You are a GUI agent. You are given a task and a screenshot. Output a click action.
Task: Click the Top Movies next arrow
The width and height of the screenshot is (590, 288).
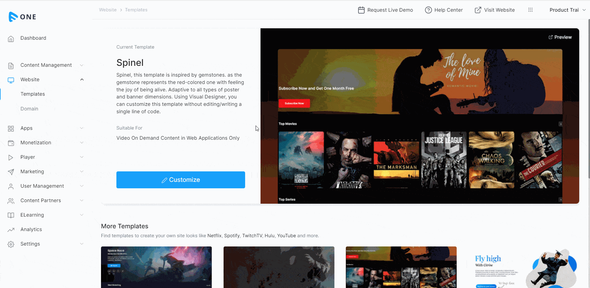[560, 124]
